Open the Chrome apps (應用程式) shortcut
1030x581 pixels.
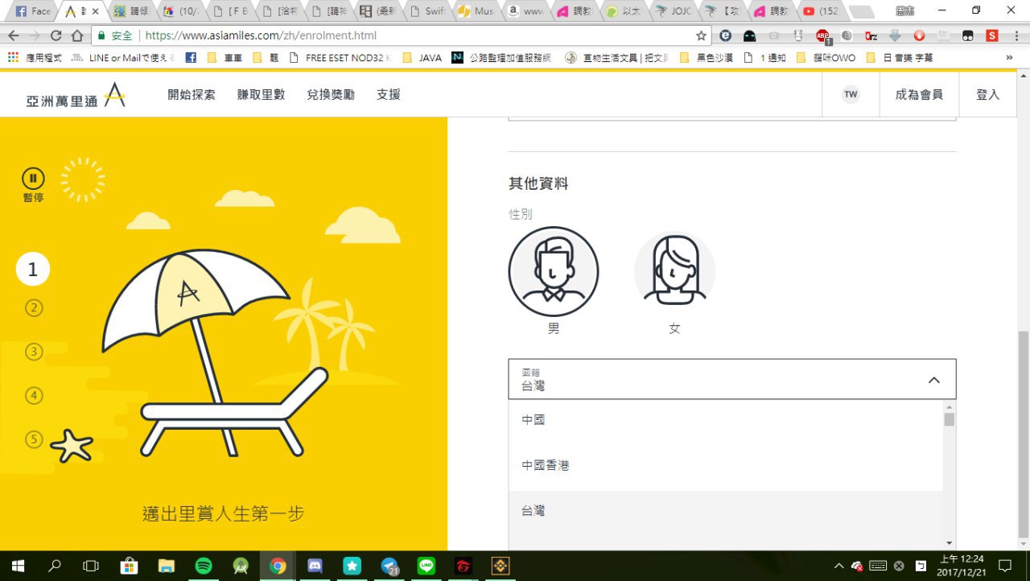coord(35,58)
